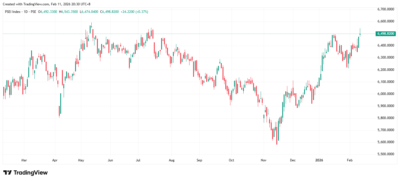Viewport: 400px width, 181px height.
Task: Click the Jul label on time axis
Action: [x=138, y=161]
